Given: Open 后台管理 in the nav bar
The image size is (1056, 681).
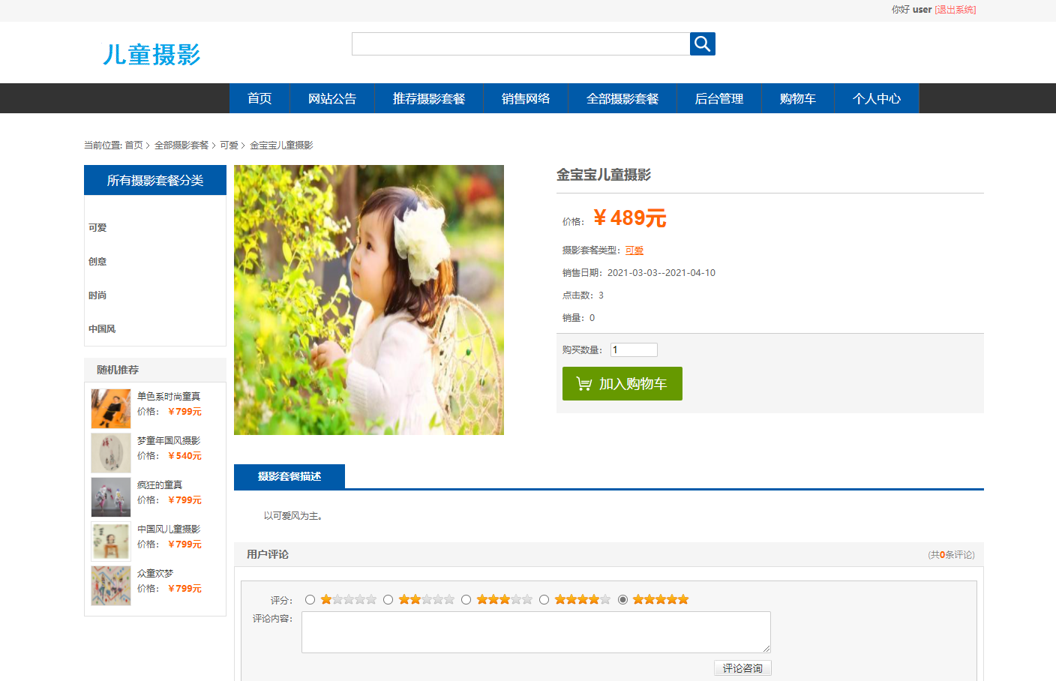Looking at the screenshot, I should point(719,98).
